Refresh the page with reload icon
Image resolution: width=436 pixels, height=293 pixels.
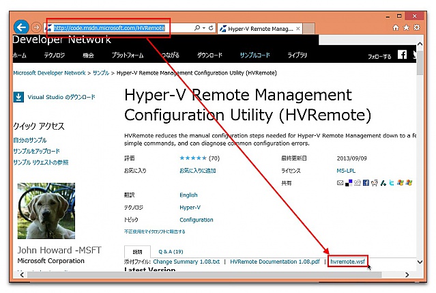[x=211, y=28]
